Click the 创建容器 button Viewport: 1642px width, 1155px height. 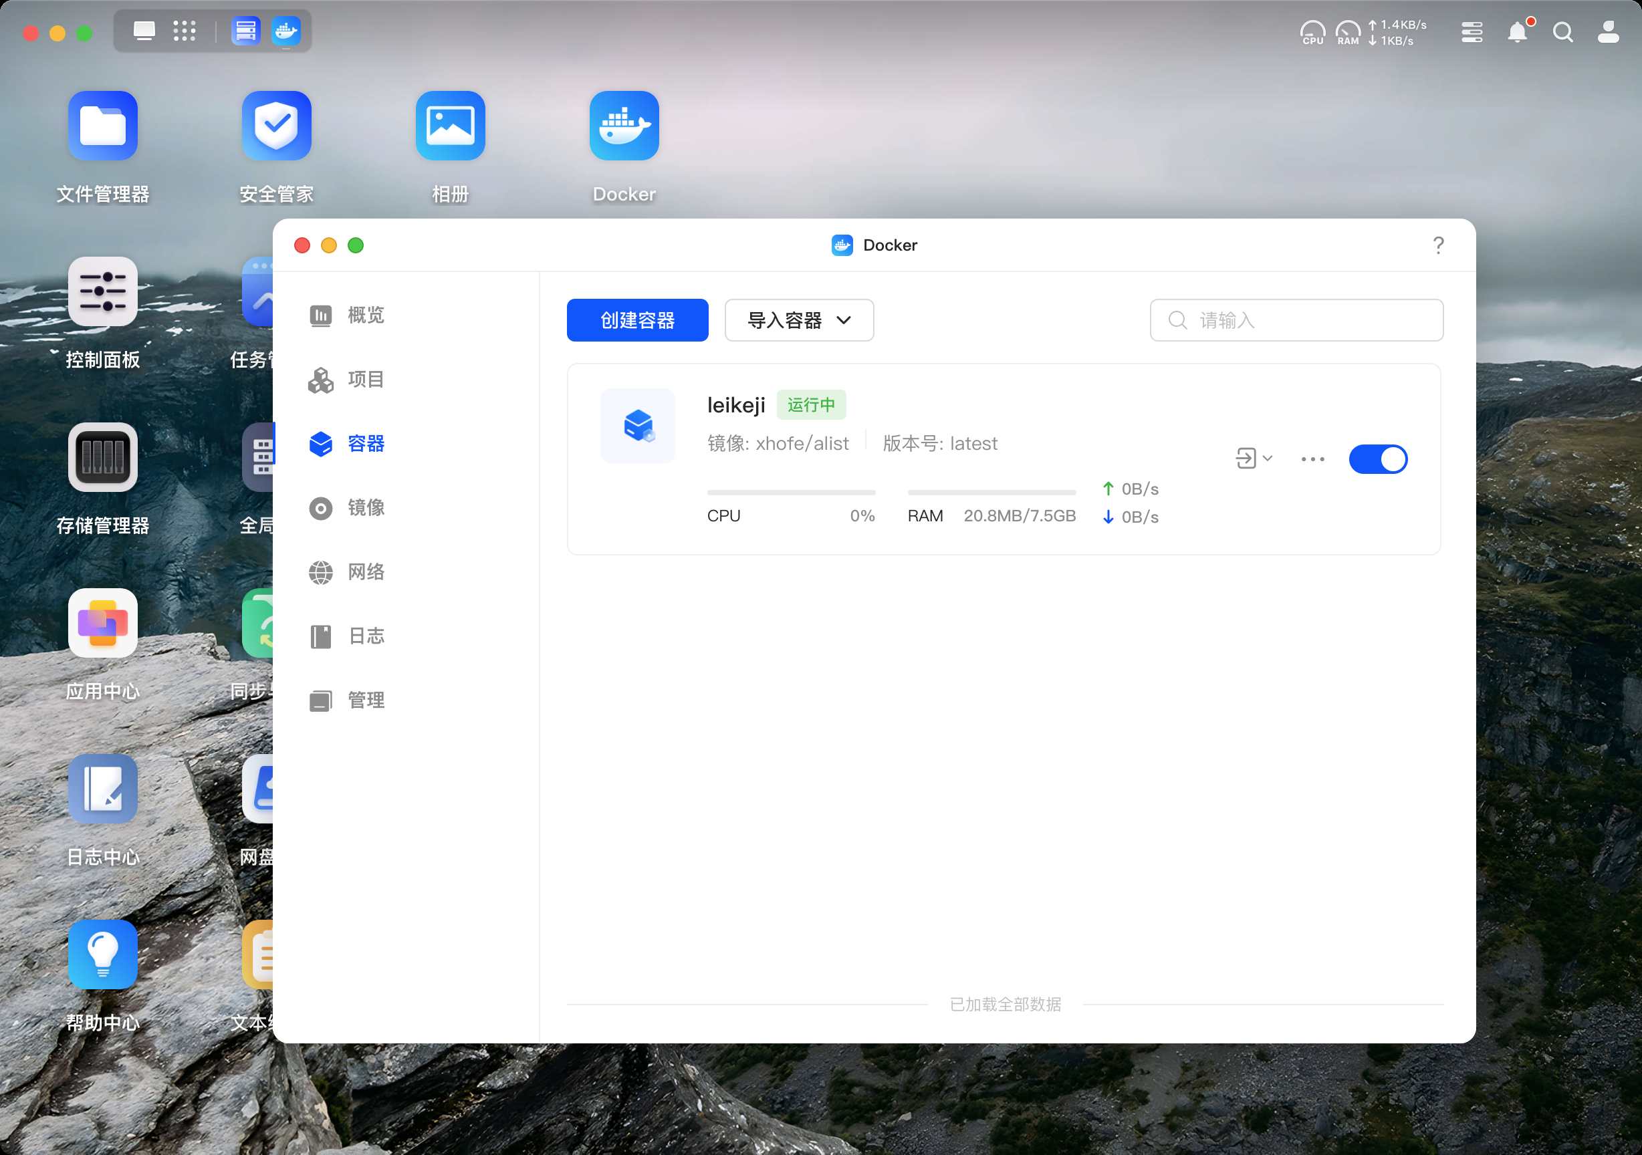(636, 319)
